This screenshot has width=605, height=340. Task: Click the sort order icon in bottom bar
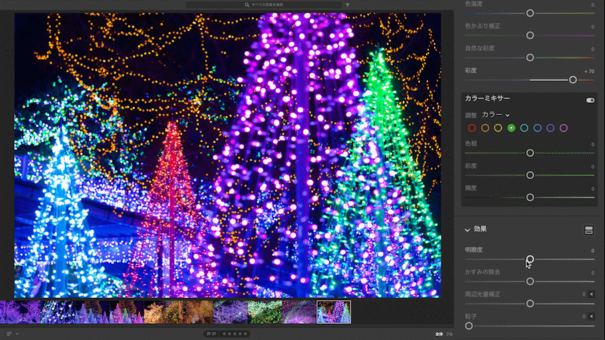9,334
